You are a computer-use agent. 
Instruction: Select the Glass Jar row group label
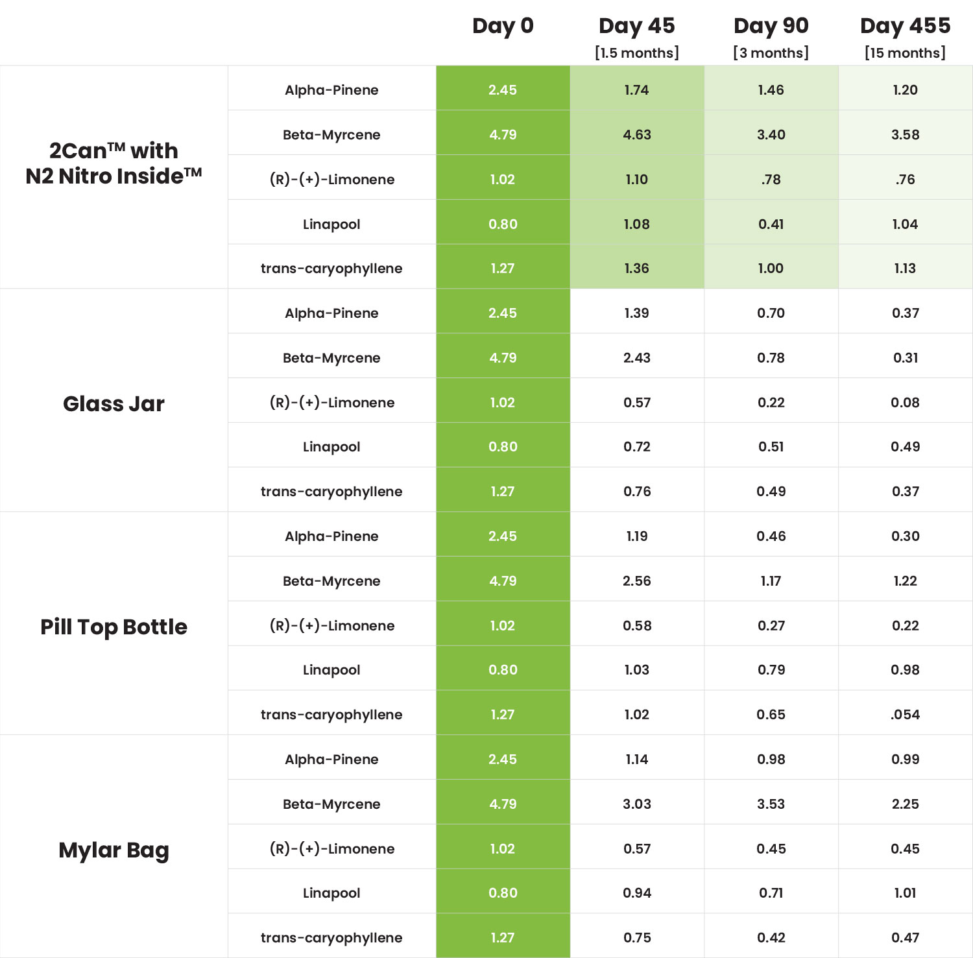(x=114, y=403)
